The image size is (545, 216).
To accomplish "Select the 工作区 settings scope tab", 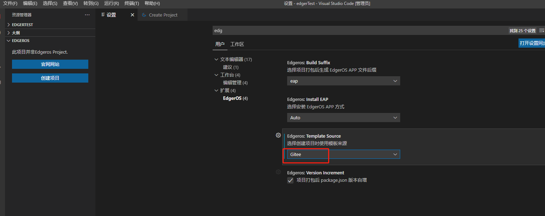I will point(237,44).
